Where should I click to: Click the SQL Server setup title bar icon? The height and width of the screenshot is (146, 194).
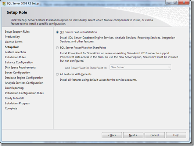click(4, 3)
